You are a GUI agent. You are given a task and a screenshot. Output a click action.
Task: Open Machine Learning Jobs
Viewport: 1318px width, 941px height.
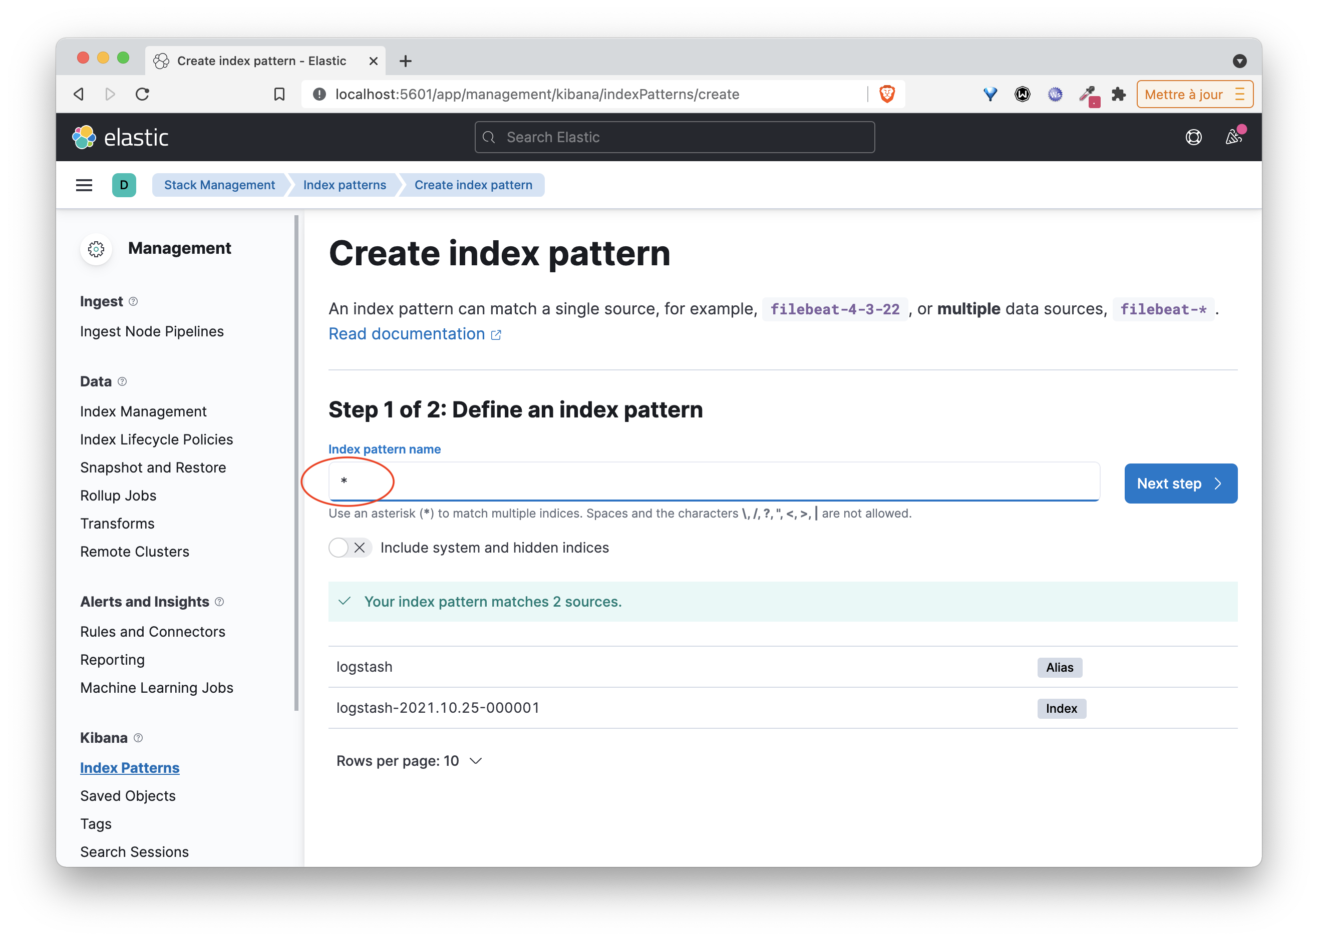click(x=157, y=688)
